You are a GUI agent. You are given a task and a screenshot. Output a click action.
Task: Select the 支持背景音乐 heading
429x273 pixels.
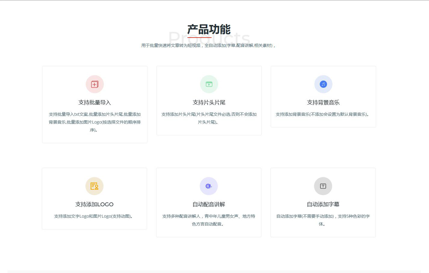point(323,103)
